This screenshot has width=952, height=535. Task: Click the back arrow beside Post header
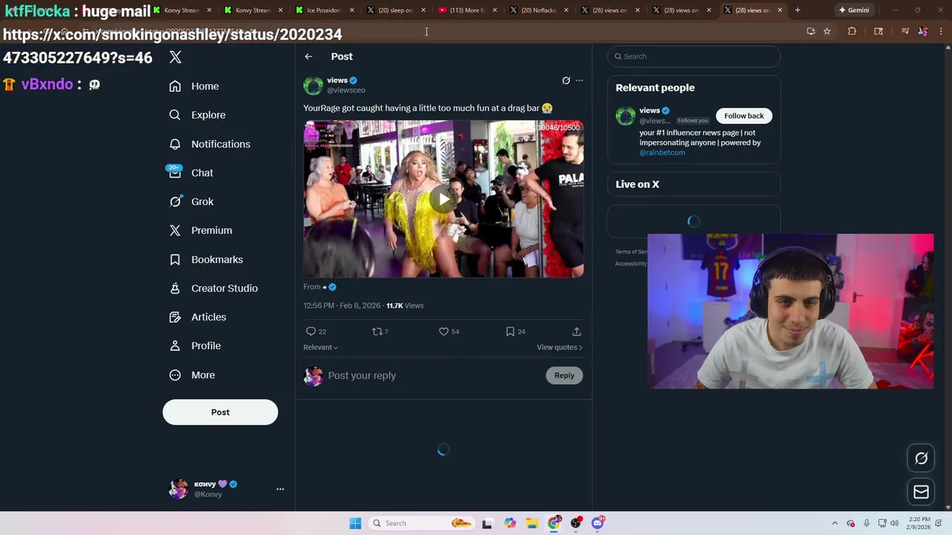[309, 56]
